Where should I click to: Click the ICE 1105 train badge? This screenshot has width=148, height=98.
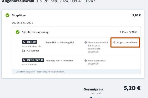(30, 42)
